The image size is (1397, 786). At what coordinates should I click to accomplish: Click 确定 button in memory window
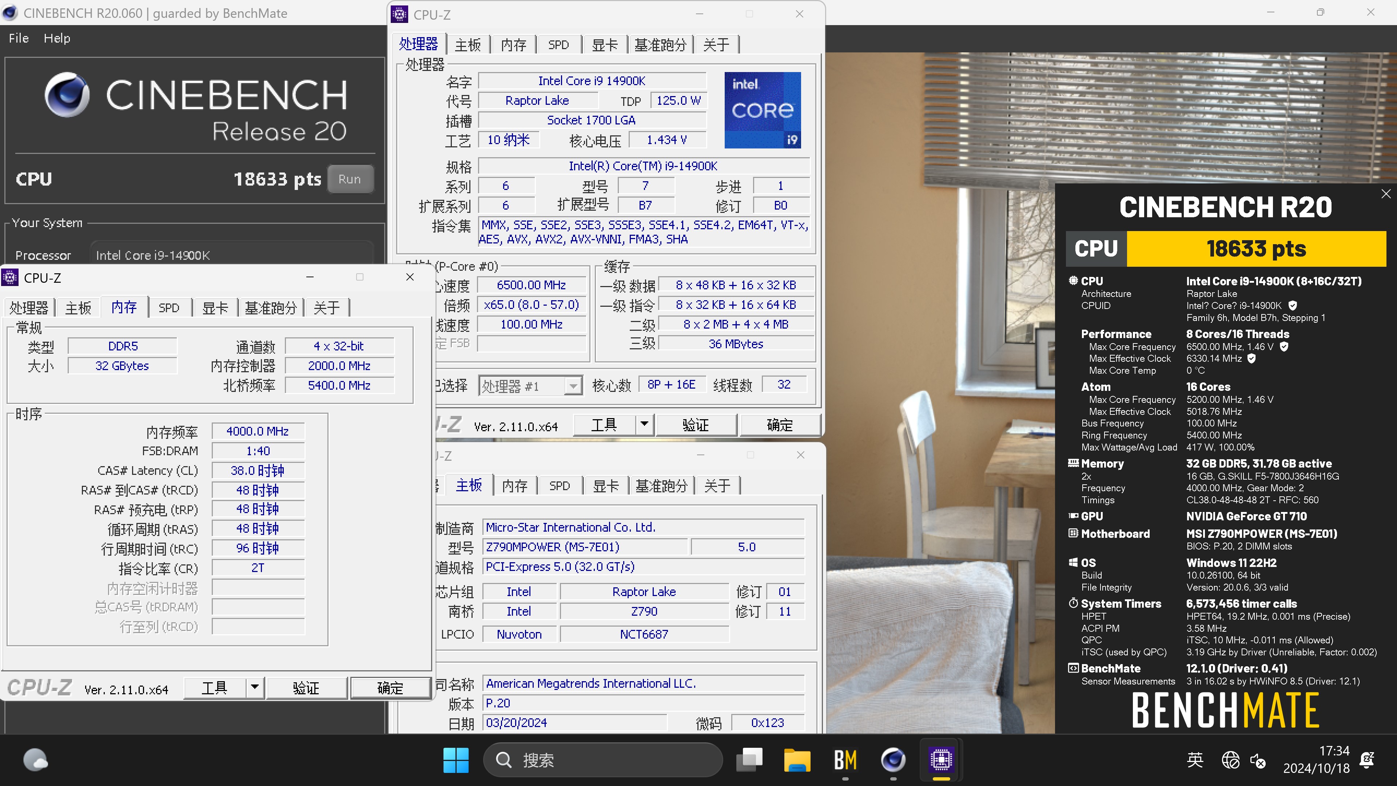click(x=390, y=687)
